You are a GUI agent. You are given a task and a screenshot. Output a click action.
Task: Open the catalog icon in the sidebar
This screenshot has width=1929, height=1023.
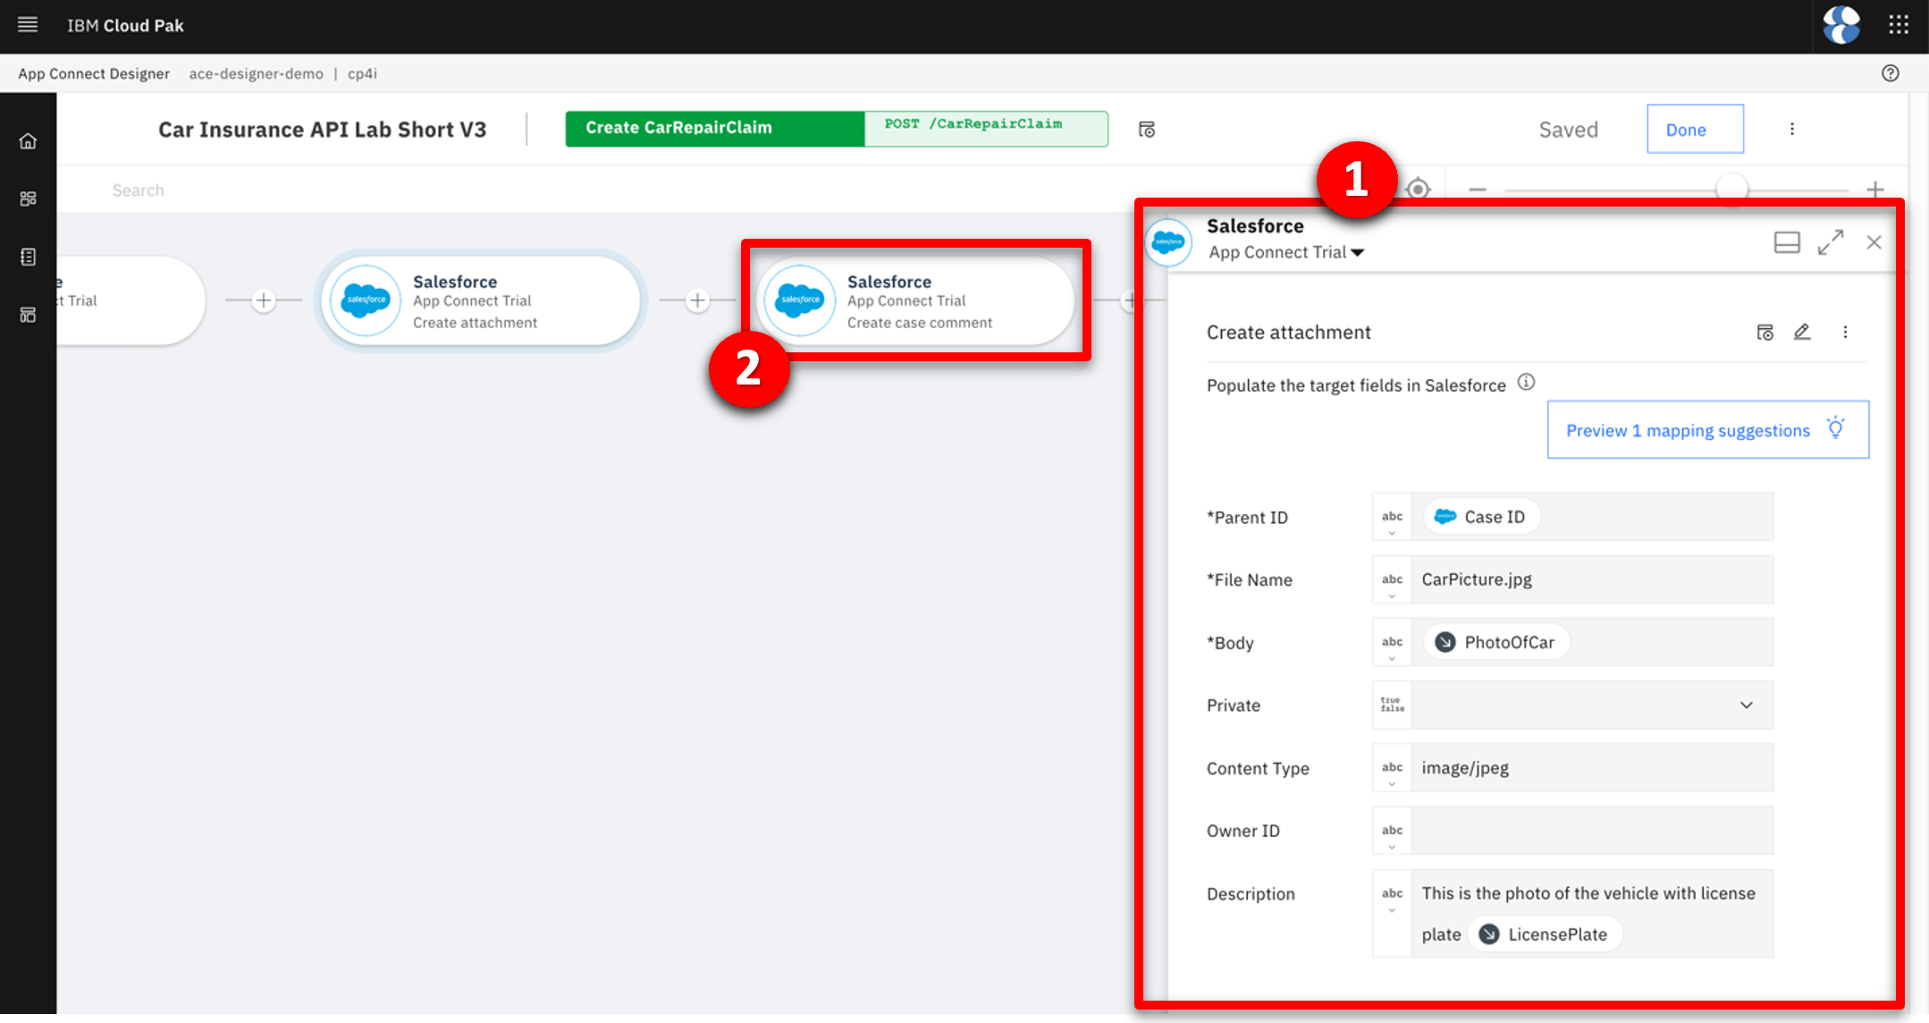pyautogui.click(x=28, y=257)
